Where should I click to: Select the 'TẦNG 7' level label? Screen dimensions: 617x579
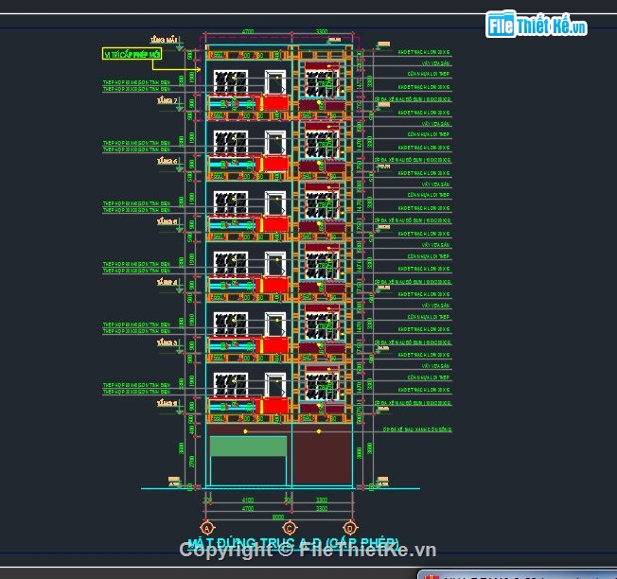(x=167, y=100)
